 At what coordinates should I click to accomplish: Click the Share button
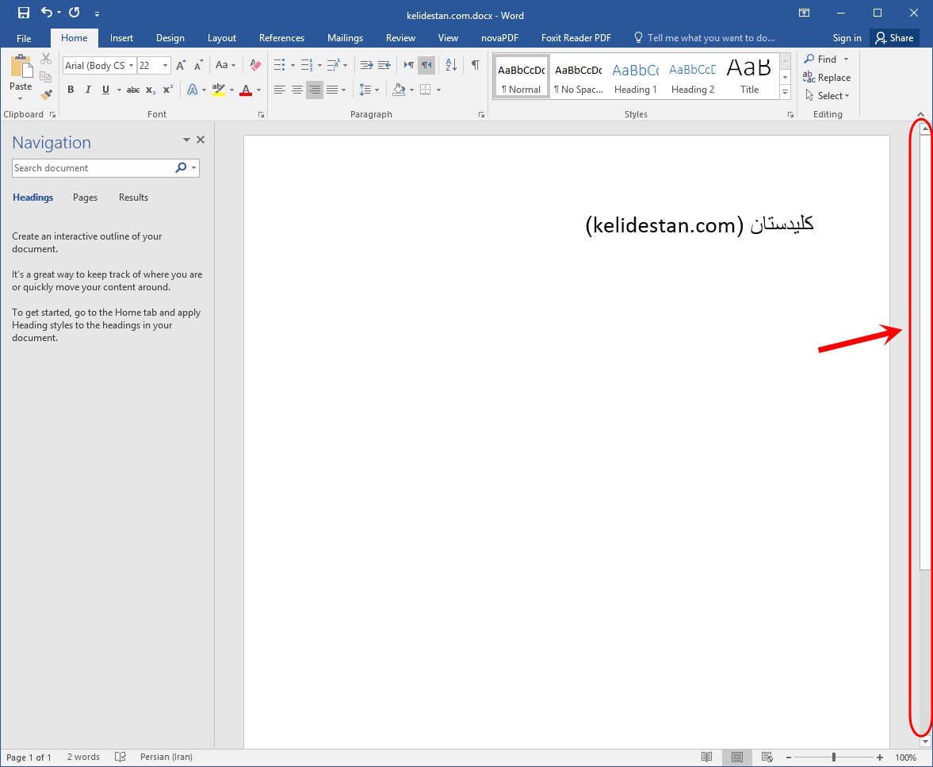894,38
